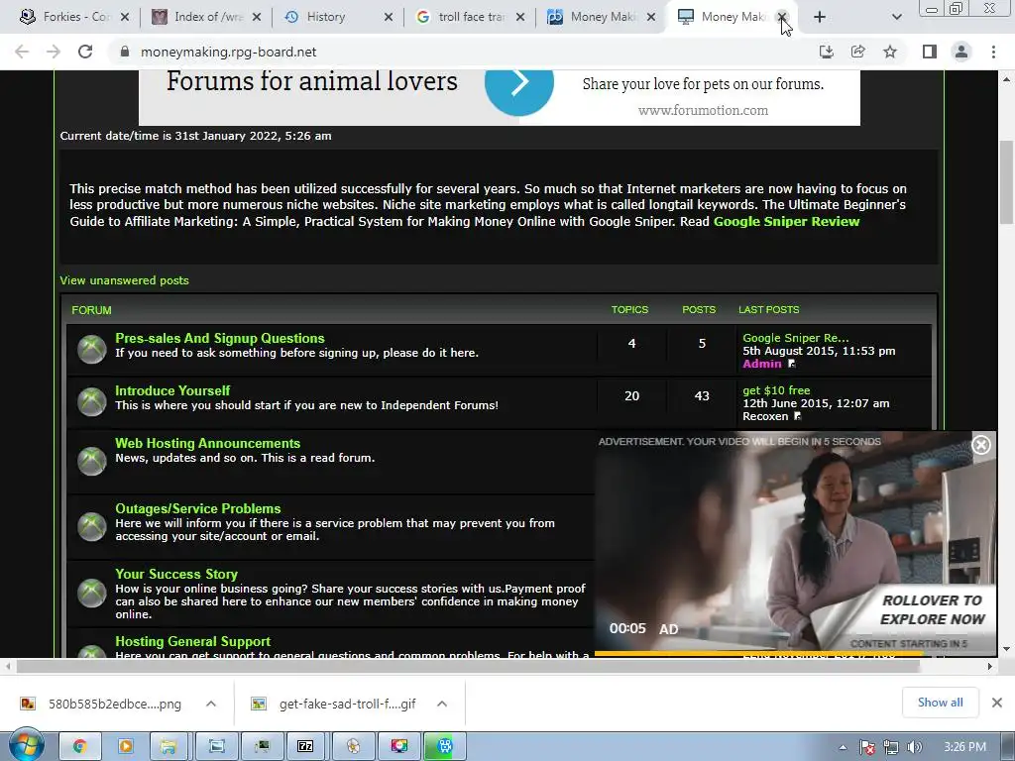Screen dimensions: 1015x761
Task: Open Hosting General Support forum
Action: pos(192,641)
